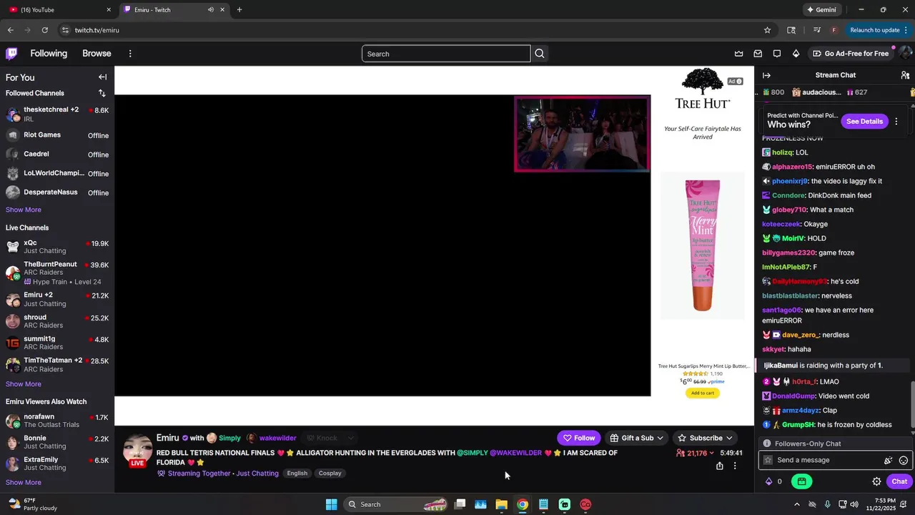The image size is (915, 515).
Task: Open the Subscribe dropdown
Action: 705,438
